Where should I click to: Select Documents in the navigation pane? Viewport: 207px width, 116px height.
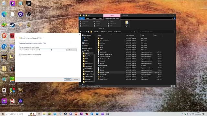87,35
